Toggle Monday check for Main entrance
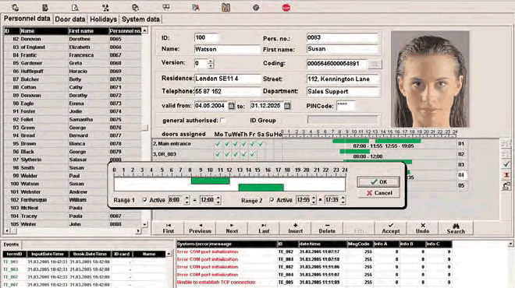 point(218,144)
